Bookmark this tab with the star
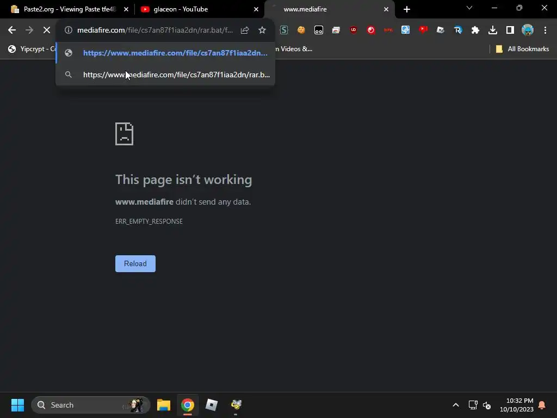Viewport: 557px width, 418px height. point(262,30)
